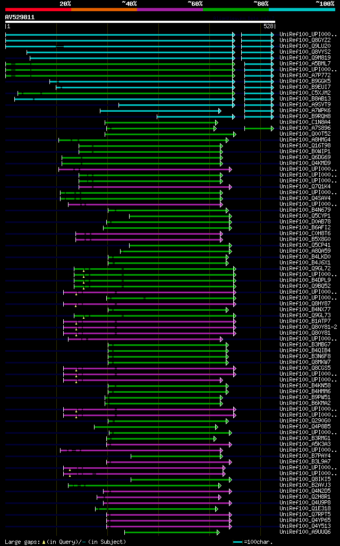Open hit UniRef100_Q9M819

(x=305, y=58)
